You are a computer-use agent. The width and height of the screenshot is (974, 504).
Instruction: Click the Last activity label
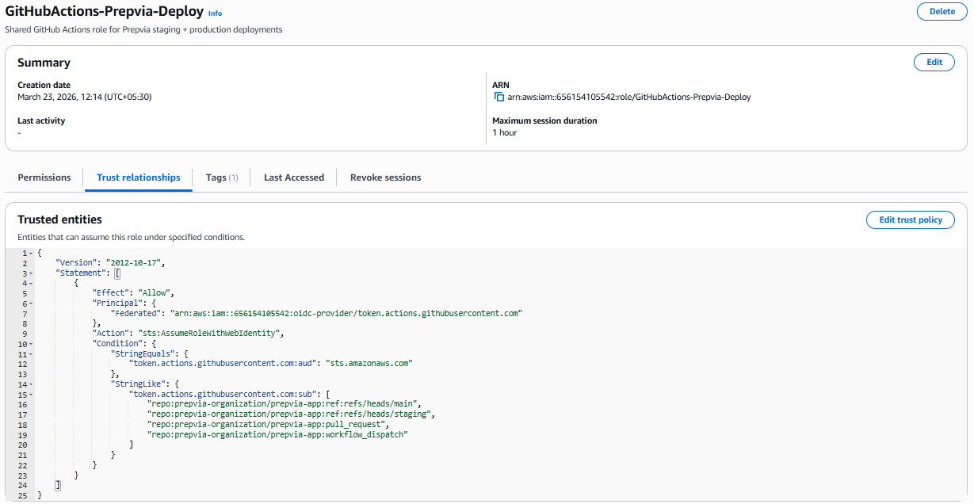pos(41,120)
